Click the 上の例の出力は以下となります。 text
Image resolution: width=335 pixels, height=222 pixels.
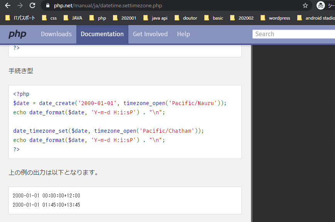(x=54, y=172)
